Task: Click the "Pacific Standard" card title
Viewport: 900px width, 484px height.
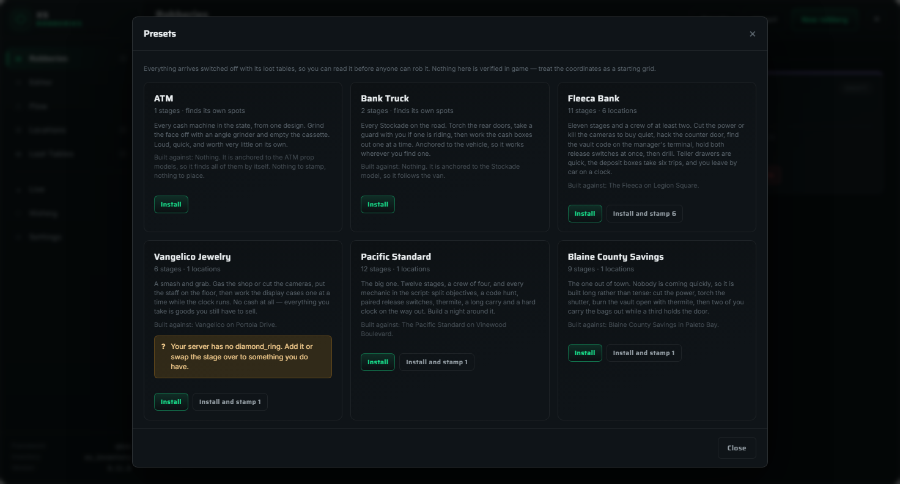Action: tap(396, 257)
